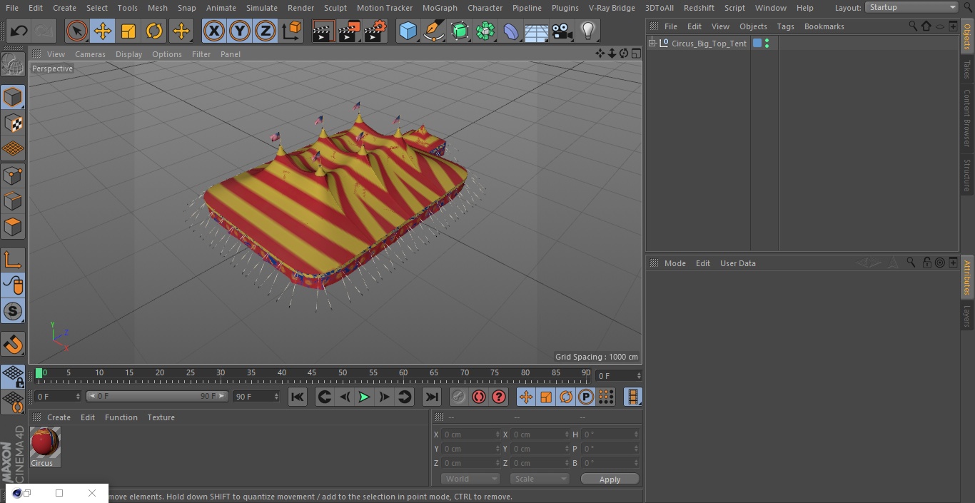
Task: Open the Sculpt menu
Action: click(x=335, y=8)
